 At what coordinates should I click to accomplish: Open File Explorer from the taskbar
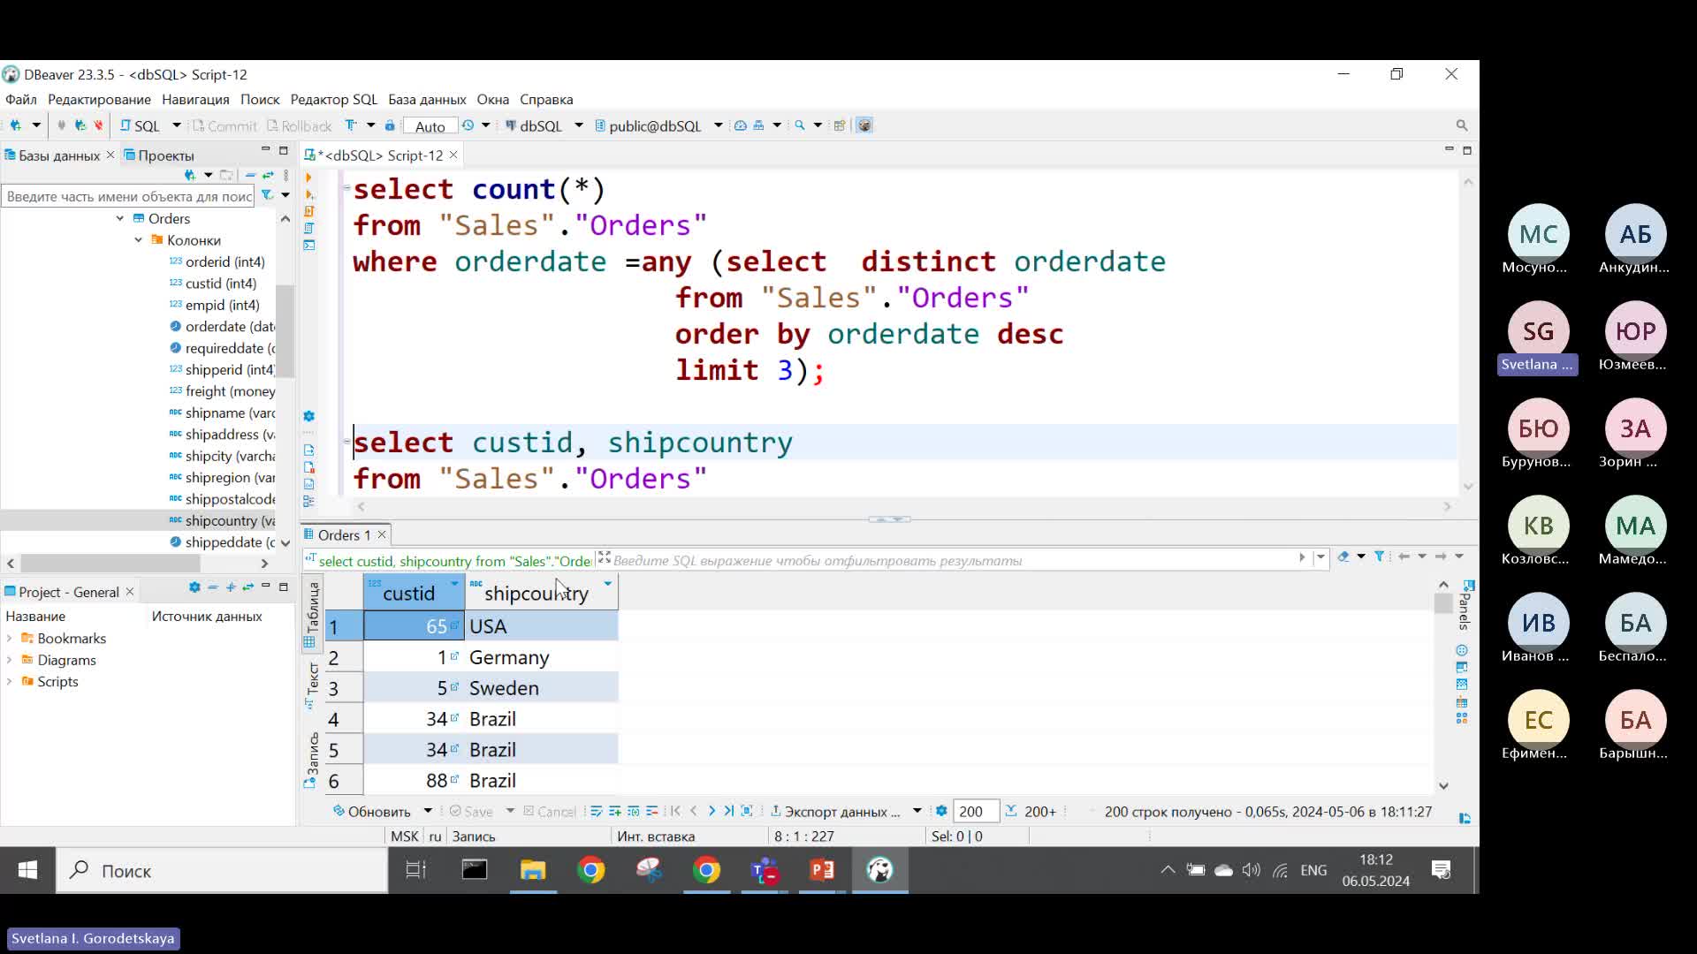pos(532,871)
